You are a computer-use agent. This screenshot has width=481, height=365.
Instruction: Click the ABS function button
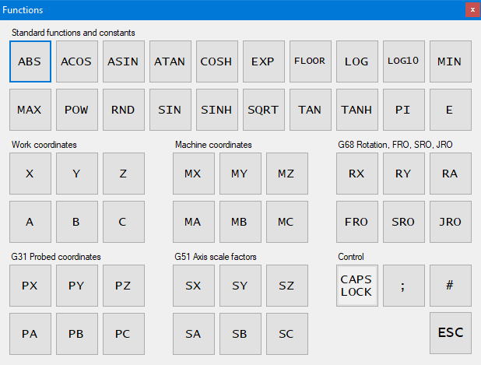(30, 61)
